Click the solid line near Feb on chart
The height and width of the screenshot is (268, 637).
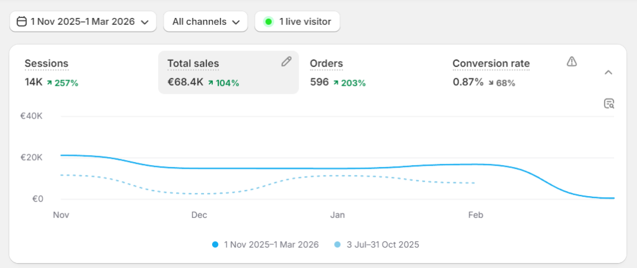pyautogui.click(x=476, y=164)
